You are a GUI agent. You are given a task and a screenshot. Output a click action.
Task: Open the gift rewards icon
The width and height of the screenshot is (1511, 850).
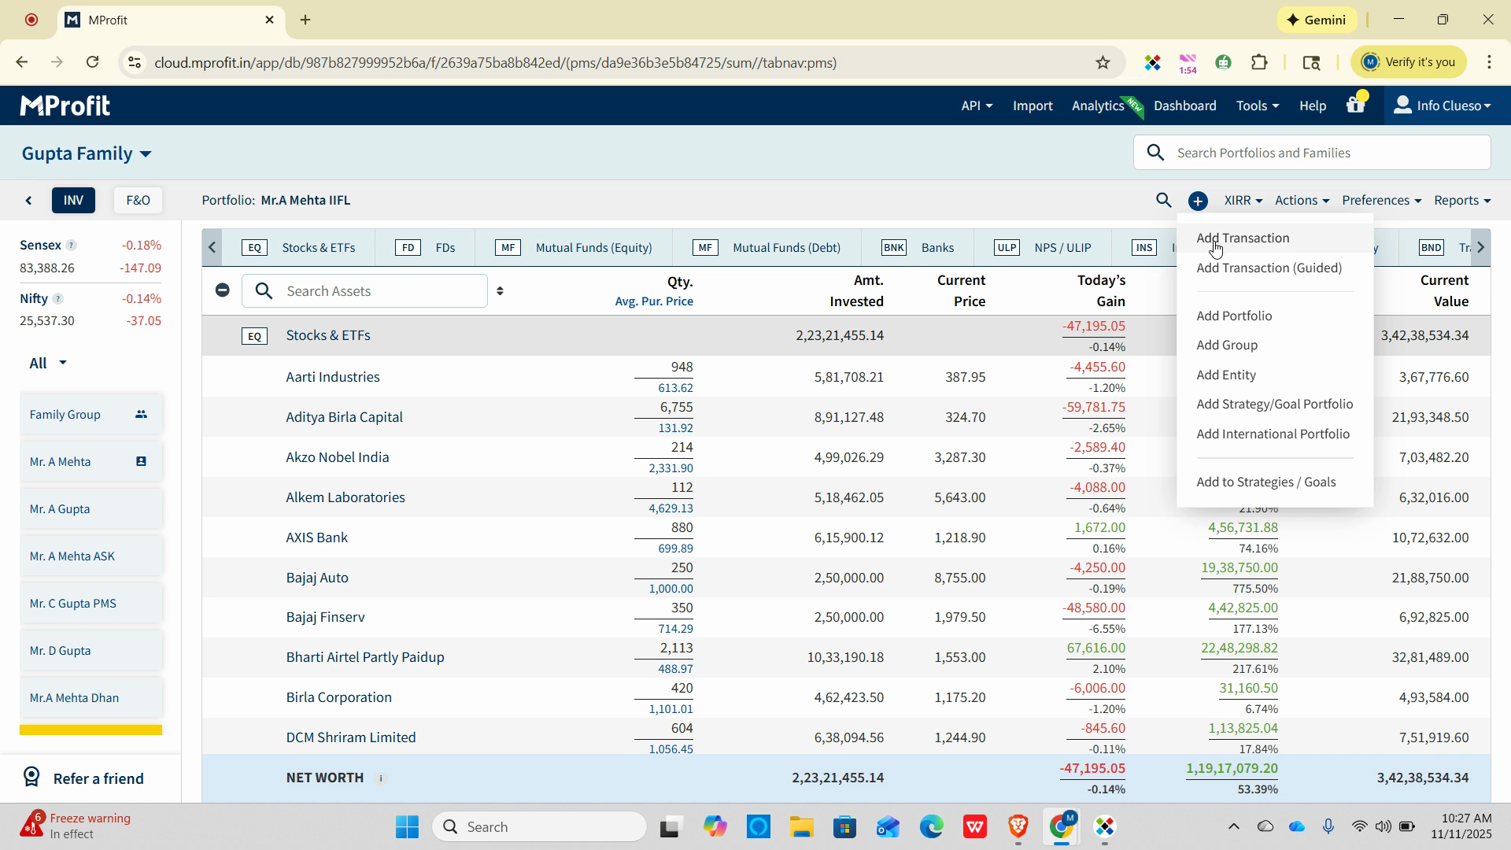(x=1355, y=105)
